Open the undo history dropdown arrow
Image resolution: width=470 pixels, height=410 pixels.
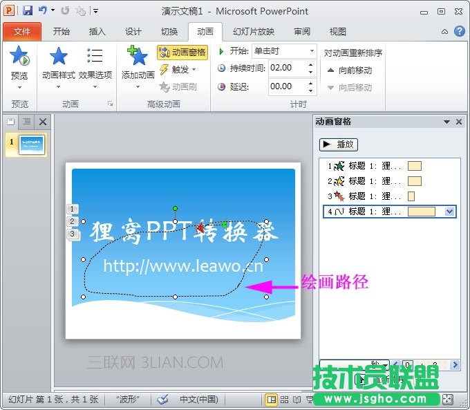click(x=53, y=10)
